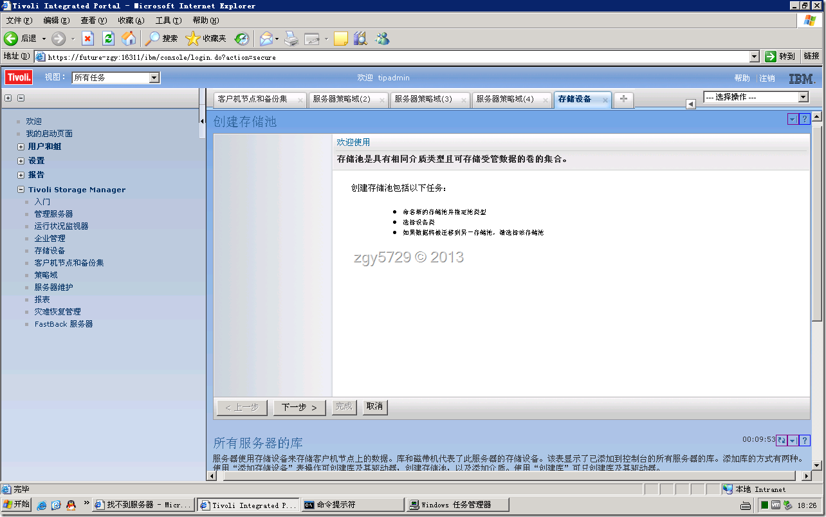
Task: Click the 注销 link in header
Action: pos(767,78)
